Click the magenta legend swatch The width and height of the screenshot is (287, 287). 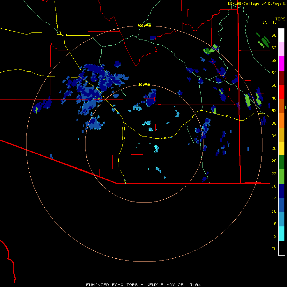point(282,63)
